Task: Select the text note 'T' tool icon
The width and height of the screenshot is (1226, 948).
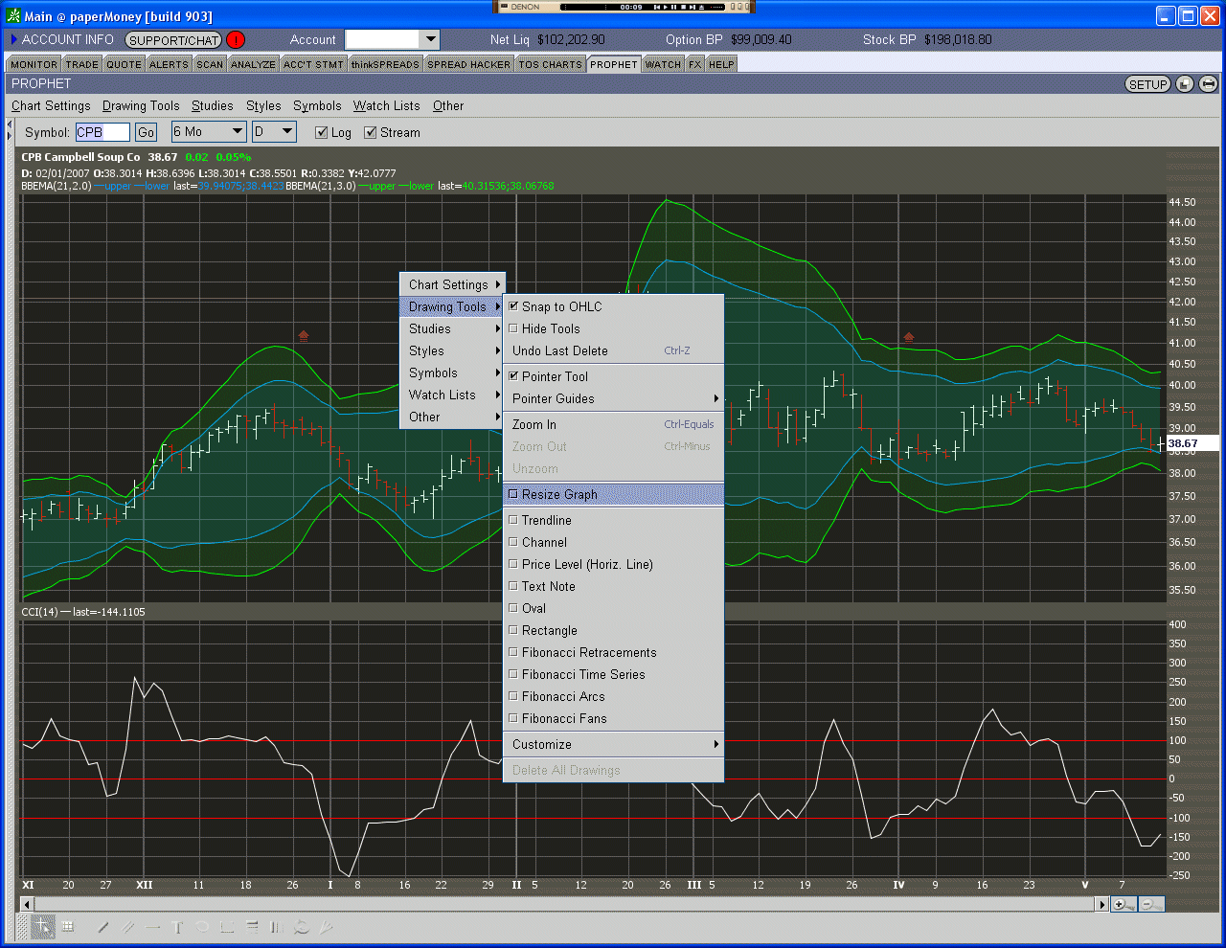Action: (177, 927)
